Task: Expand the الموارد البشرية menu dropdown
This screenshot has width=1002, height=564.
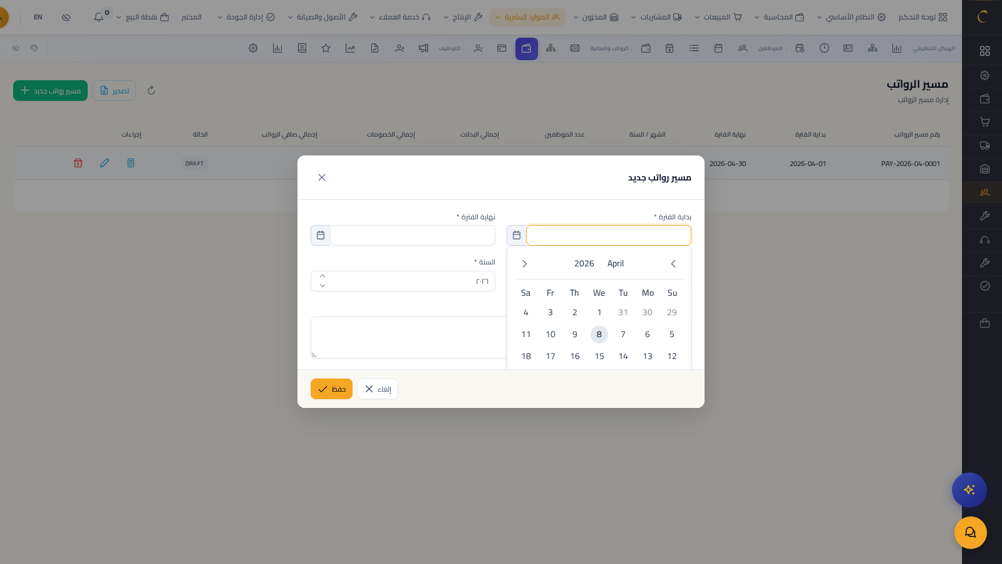Action: pyautogui.click(x=527, y=17)
